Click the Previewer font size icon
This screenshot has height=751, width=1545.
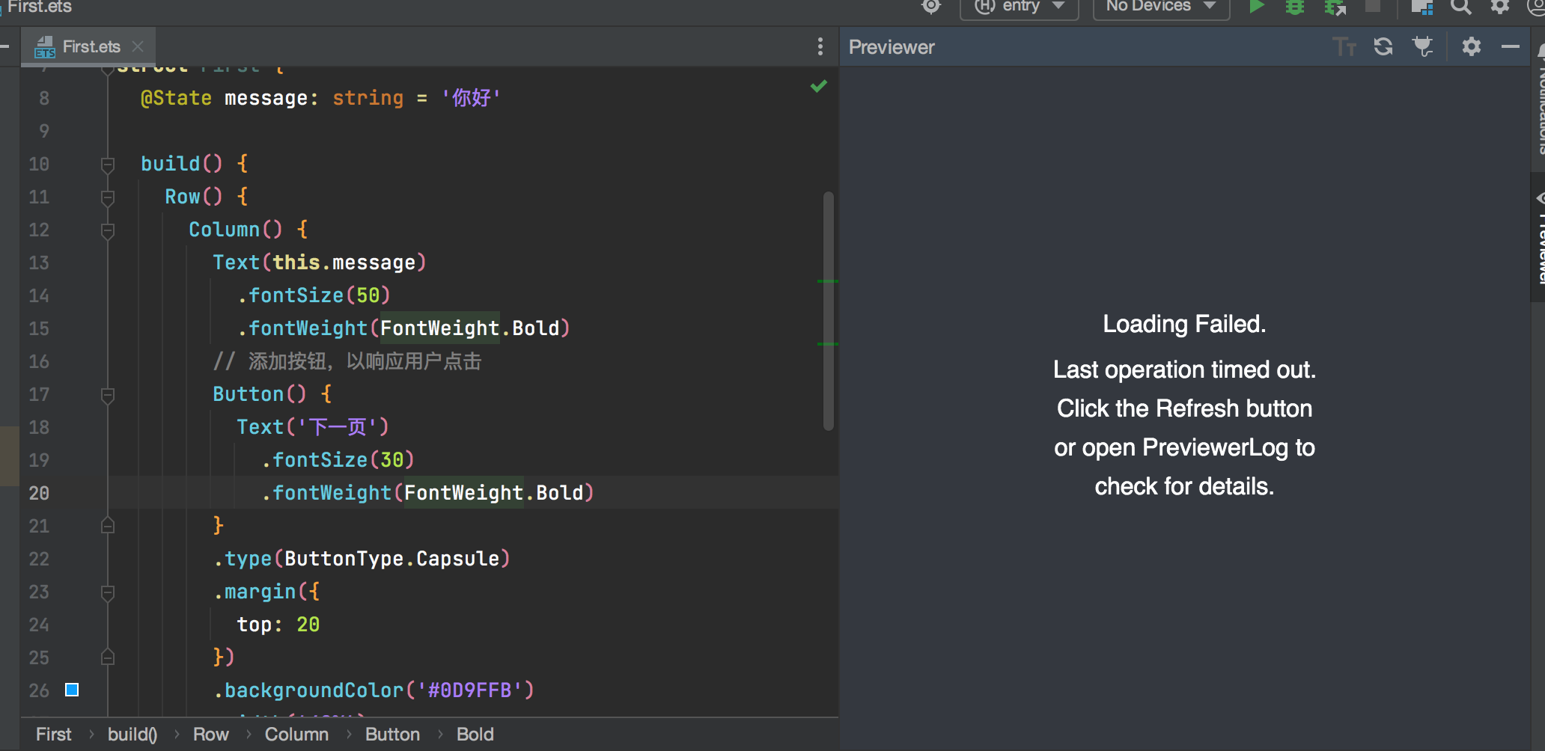(x=1344, y=46)
